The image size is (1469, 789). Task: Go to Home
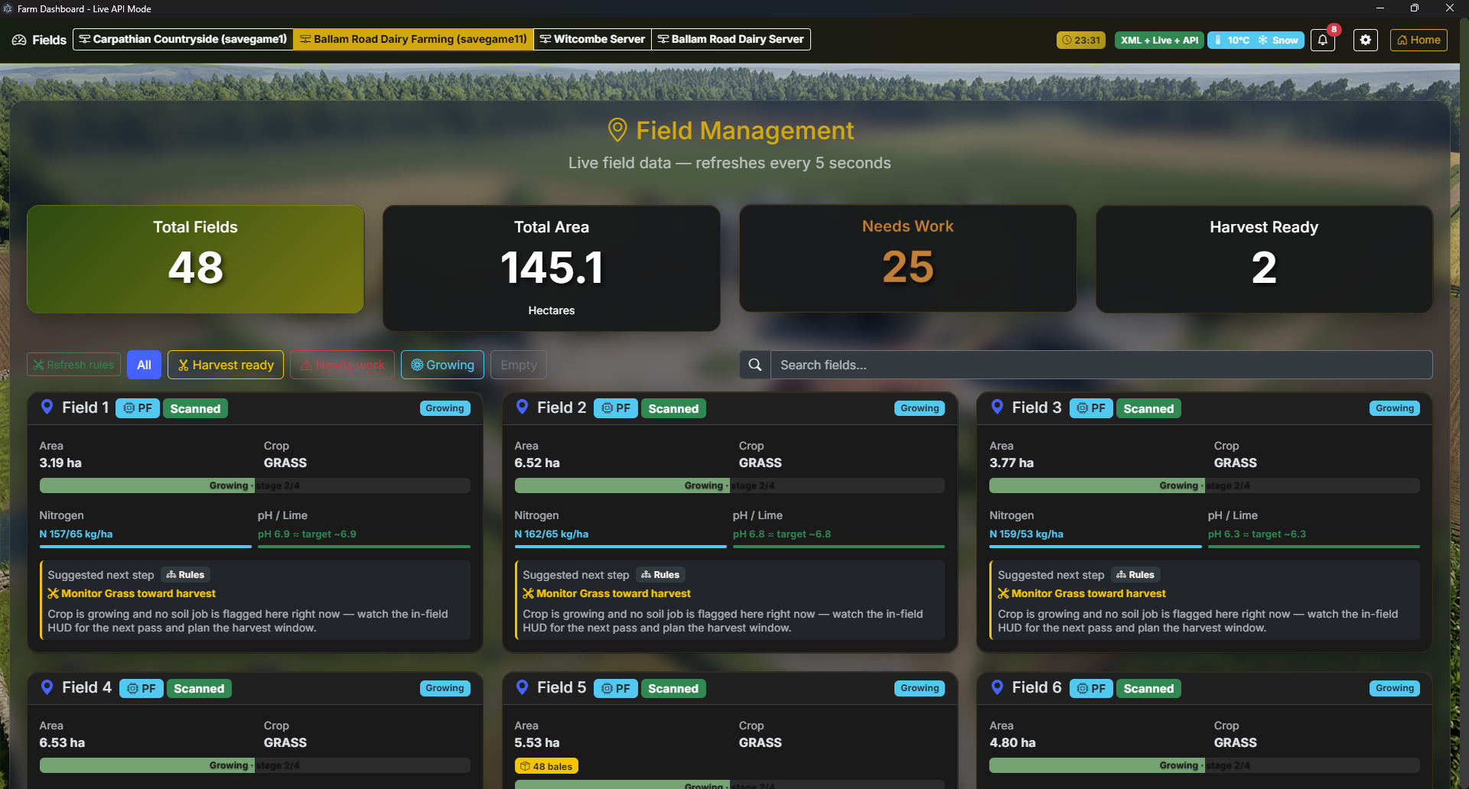(1419, 40)
